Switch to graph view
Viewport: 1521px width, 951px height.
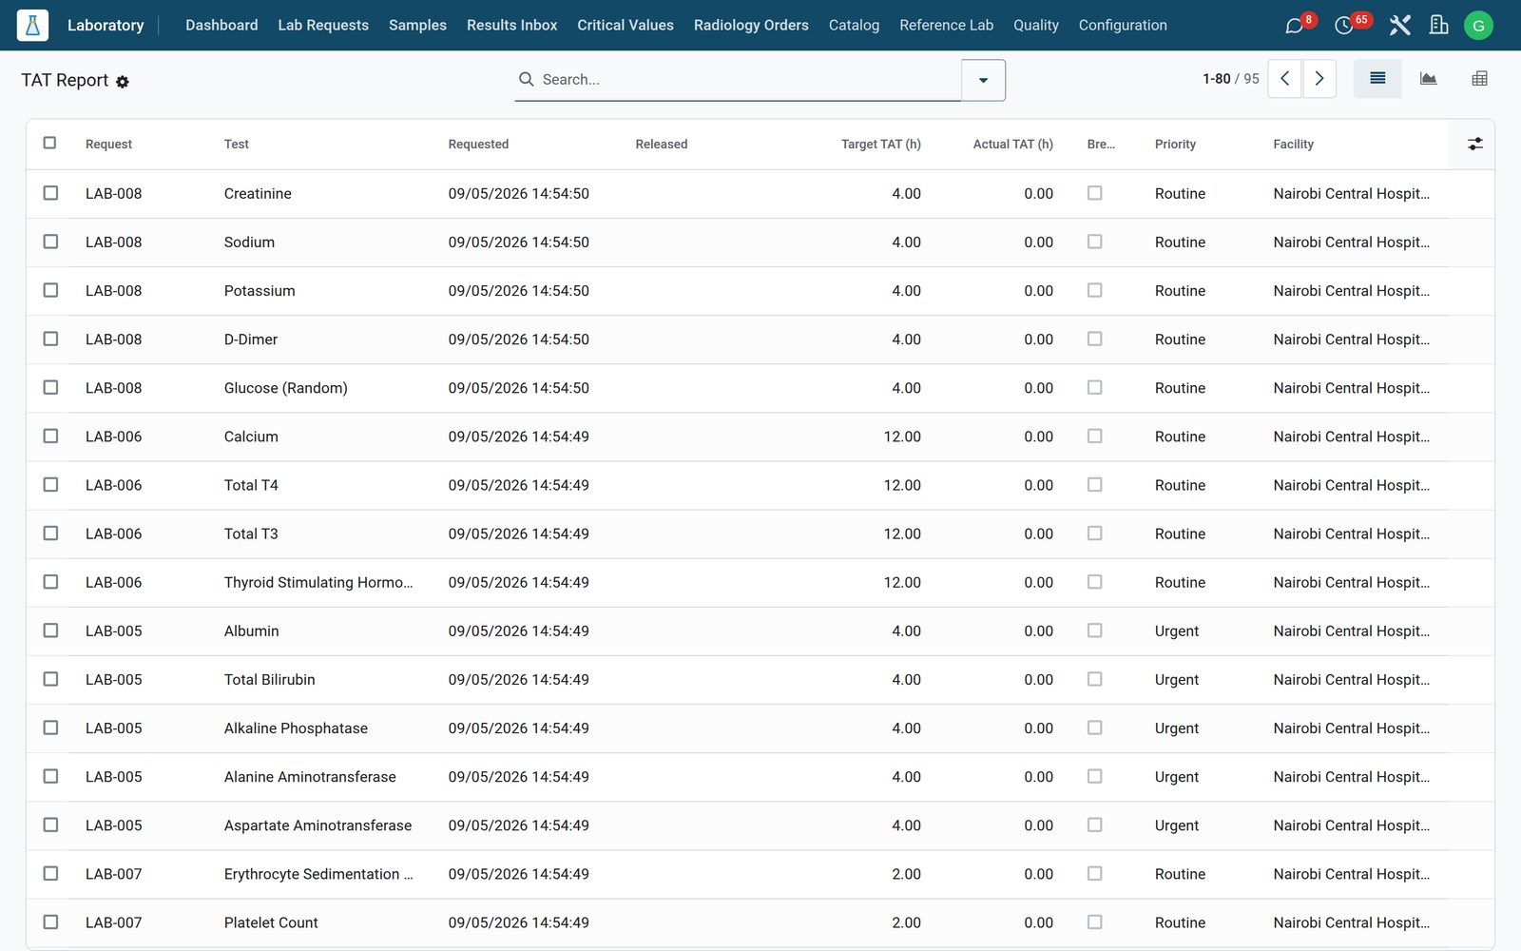pos(1428,79)
